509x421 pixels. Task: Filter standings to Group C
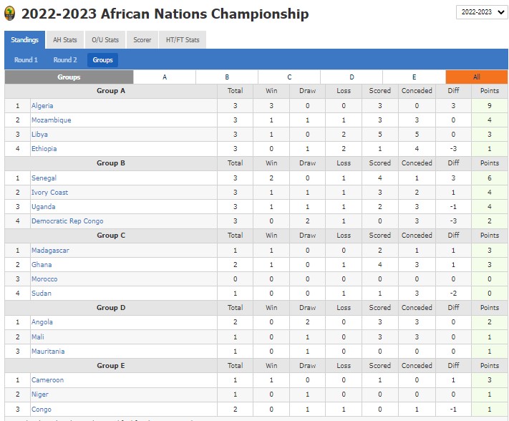[289, 77]
